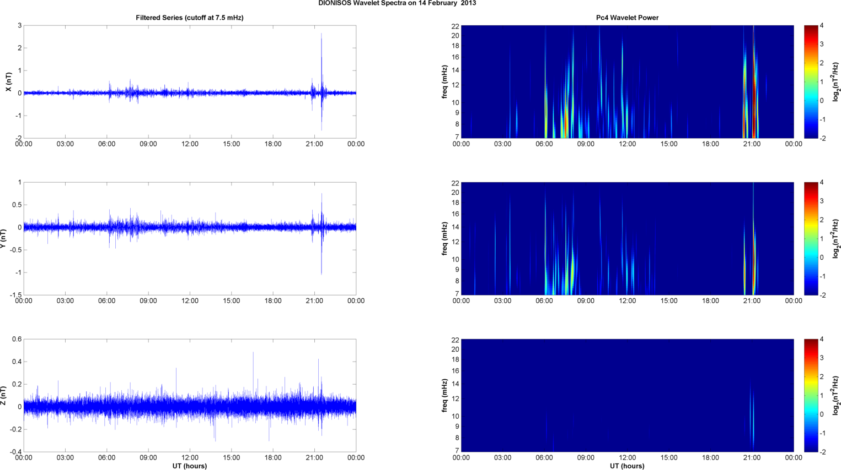Select the Filtered Series column title

(189, 18)
